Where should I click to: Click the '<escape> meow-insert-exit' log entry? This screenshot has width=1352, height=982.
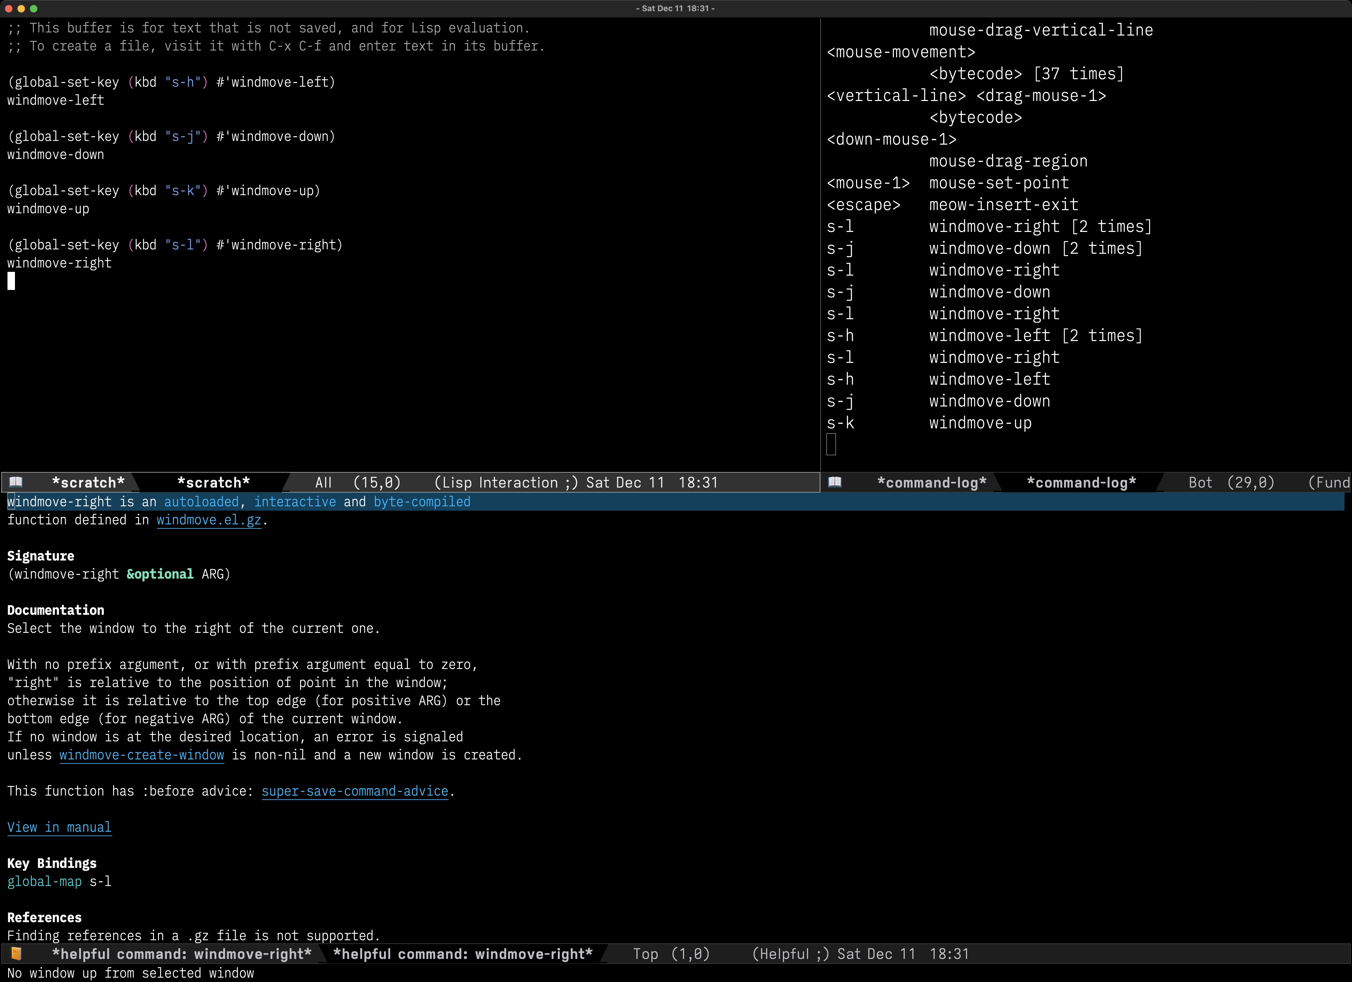coord(952,205)
